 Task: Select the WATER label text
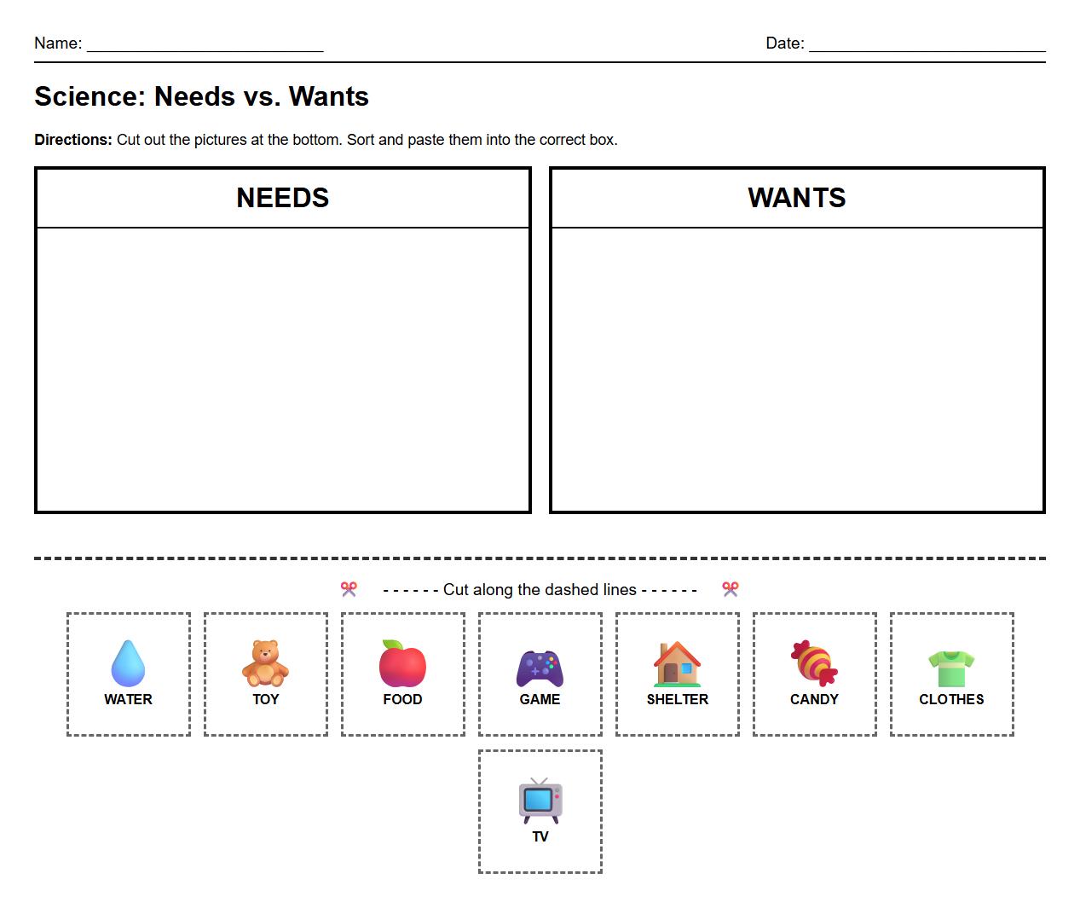pos(128,699)
